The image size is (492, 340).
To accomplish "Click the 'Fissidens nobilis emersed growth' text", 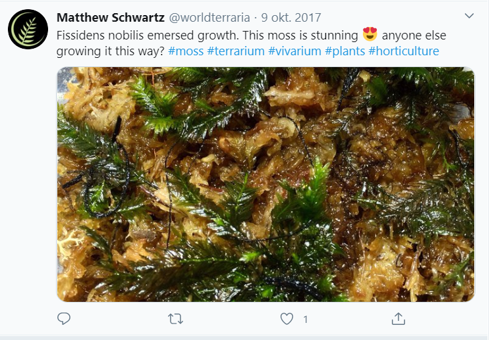I will point(140,34).
